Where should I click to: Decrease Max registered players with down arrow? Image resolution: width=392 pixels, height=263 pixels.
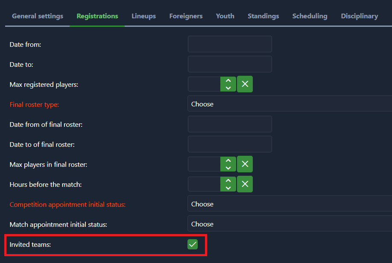228,88
